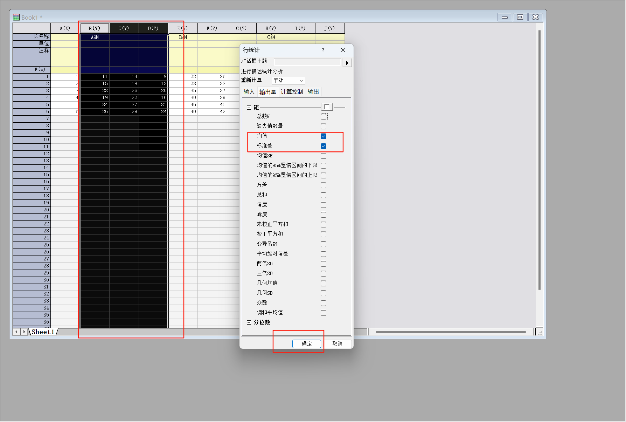Viewport: 626px width, 422px height.
Task: Click the Book1 worksheet icon
Action: point(16,17)
